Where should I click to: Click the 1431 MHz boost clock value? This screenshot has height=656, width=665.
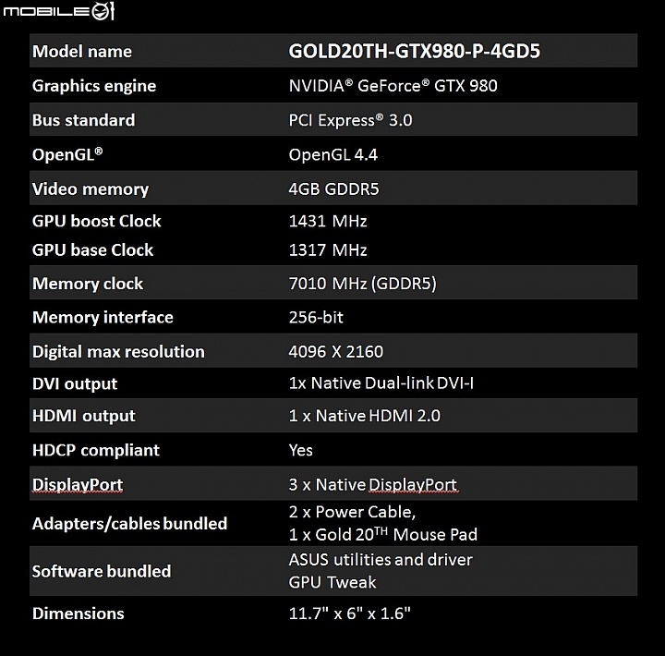coord(328,221)
